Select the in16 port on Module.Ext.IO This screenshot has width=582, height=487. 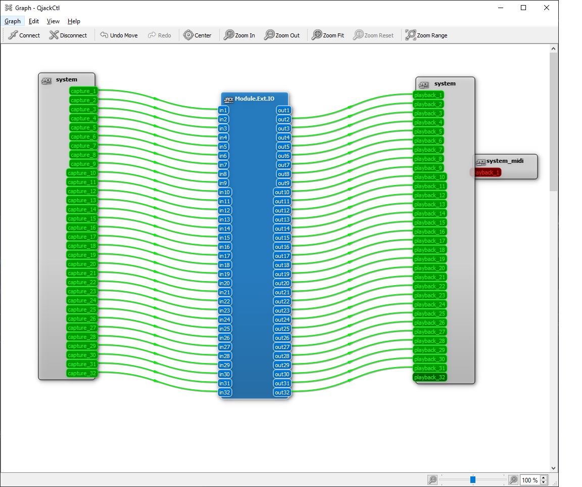pos(224,247)
